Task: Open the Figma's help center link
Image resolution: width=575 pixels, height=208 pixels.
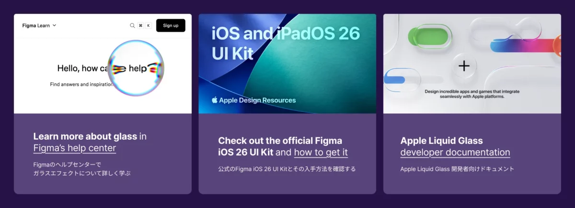Action: click(75, 148)
